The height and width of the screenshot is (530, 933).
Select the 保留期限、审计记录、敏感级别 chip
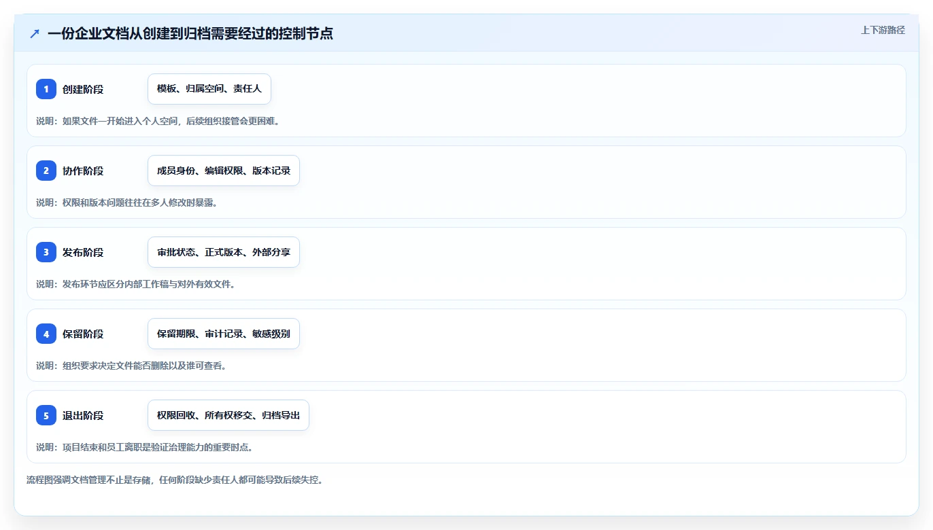(224, 334)
